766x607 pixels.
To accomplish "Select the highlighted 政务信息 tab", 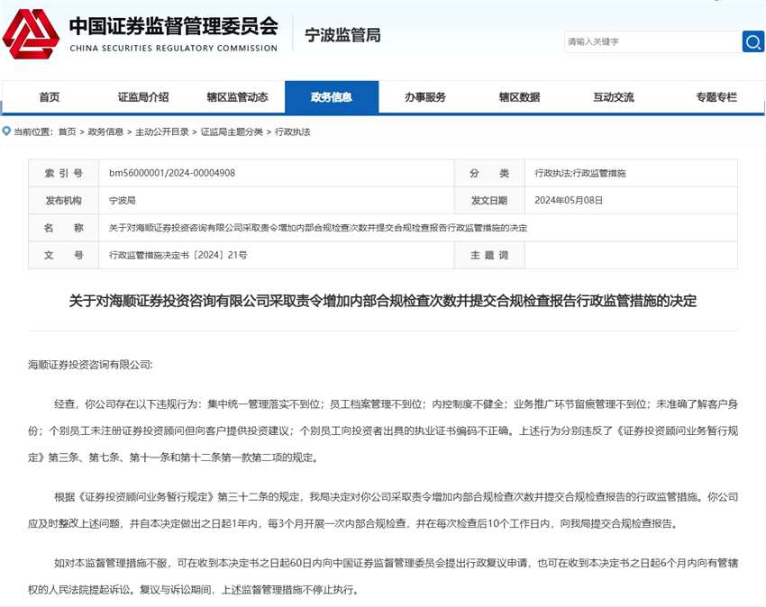I will 332,97.
